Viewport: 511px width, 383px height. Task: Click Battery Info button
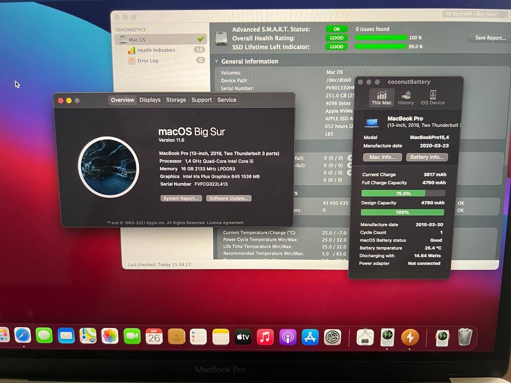(x=427, y=157)
